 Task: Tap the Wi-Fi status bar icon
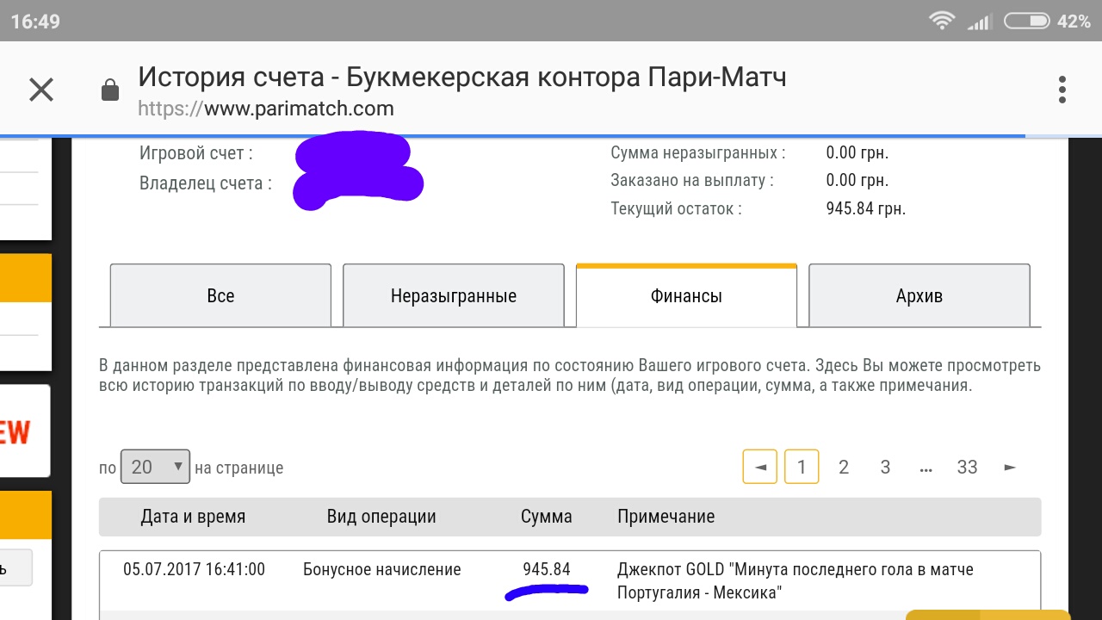tap(942, 22)
